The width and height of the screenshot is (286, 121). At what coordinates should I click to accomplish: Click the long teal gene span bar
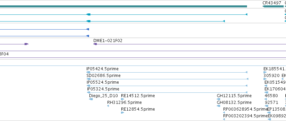click(x=123, y=6)
